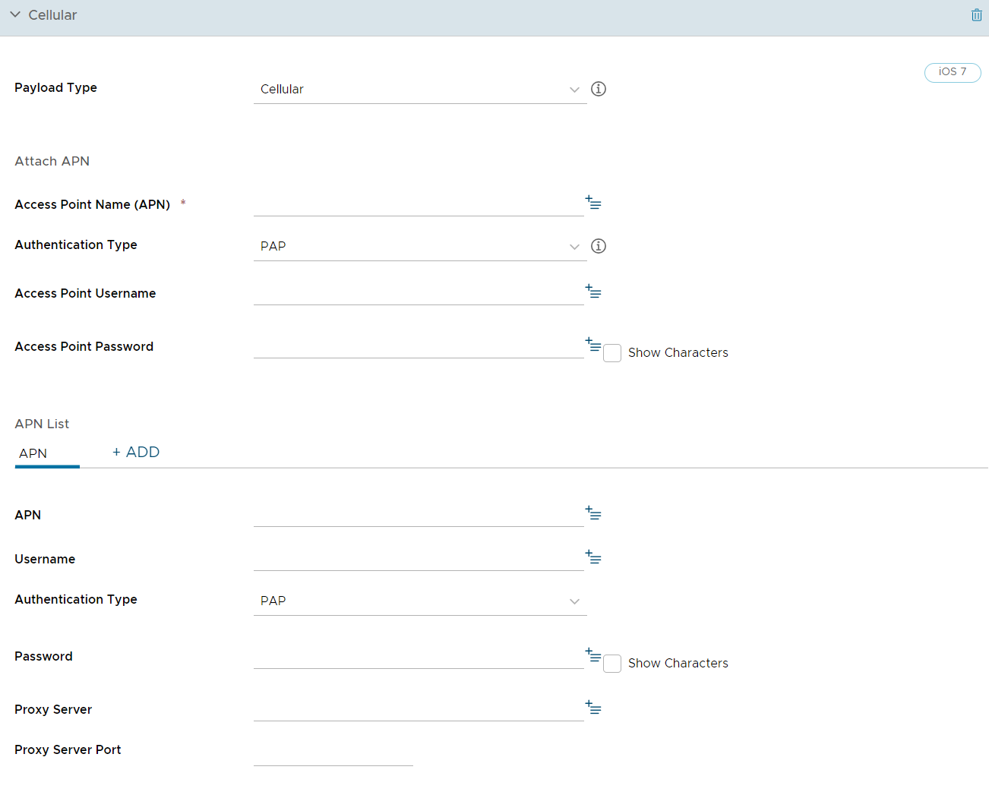Insert lookup value for Access Point Name
The height and width of the screenshot is (795, 989).
(593, 203)
